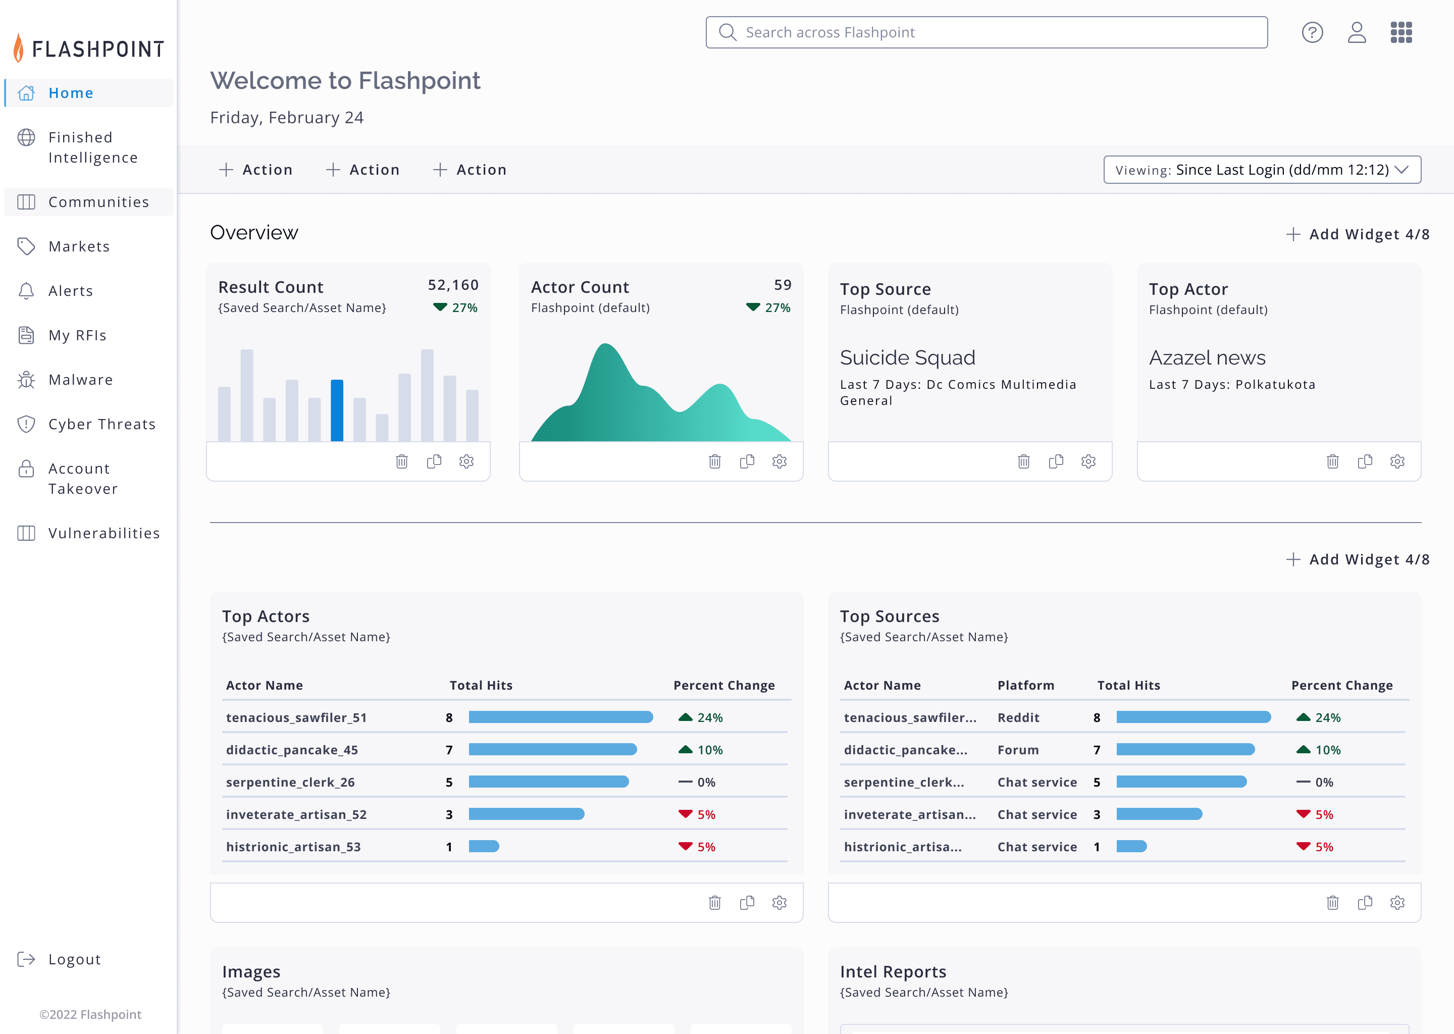This screenshot has height=1034, width=1454.
Task: Open the user profile icon
Action: click(x=1356, y=32)
